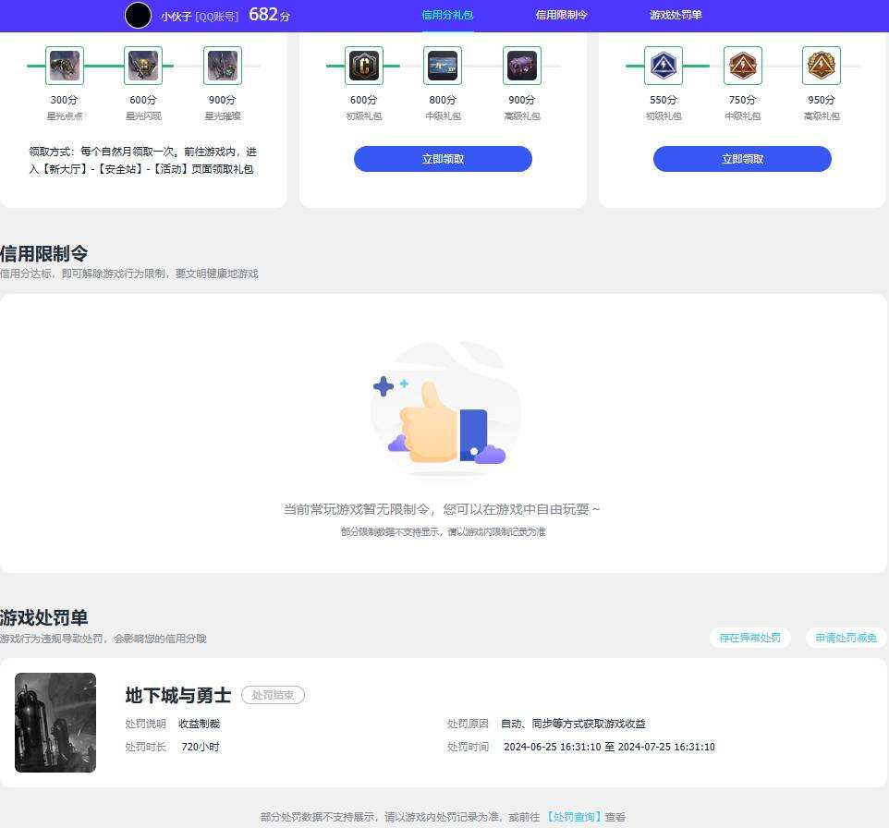Click the 申请处罚减免 button
The height and width of the screenshot is (828, 889).
pyautogui.click(x=846, y=638)
